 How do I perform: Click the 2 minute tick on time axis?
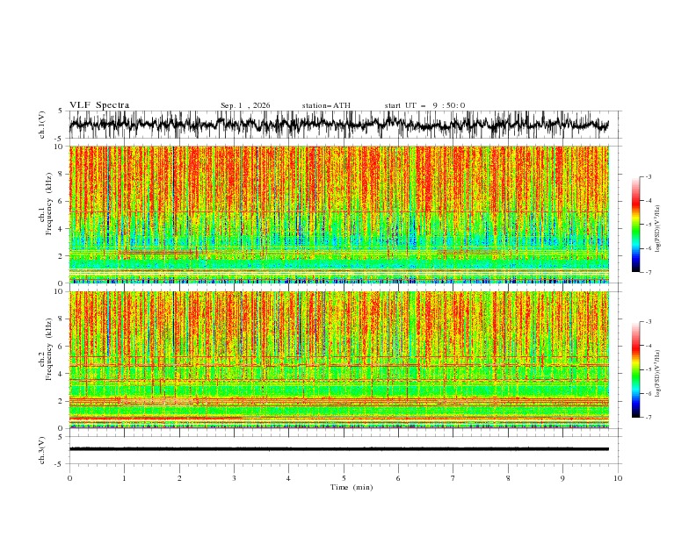(179, 478)
